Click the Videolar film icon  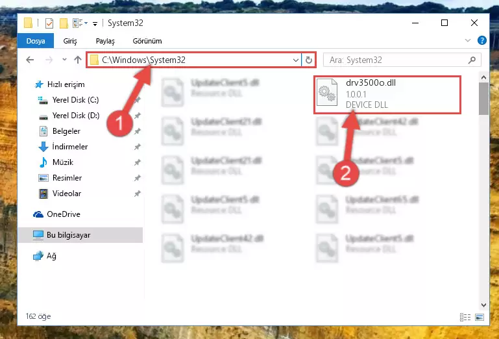(43, 194)
